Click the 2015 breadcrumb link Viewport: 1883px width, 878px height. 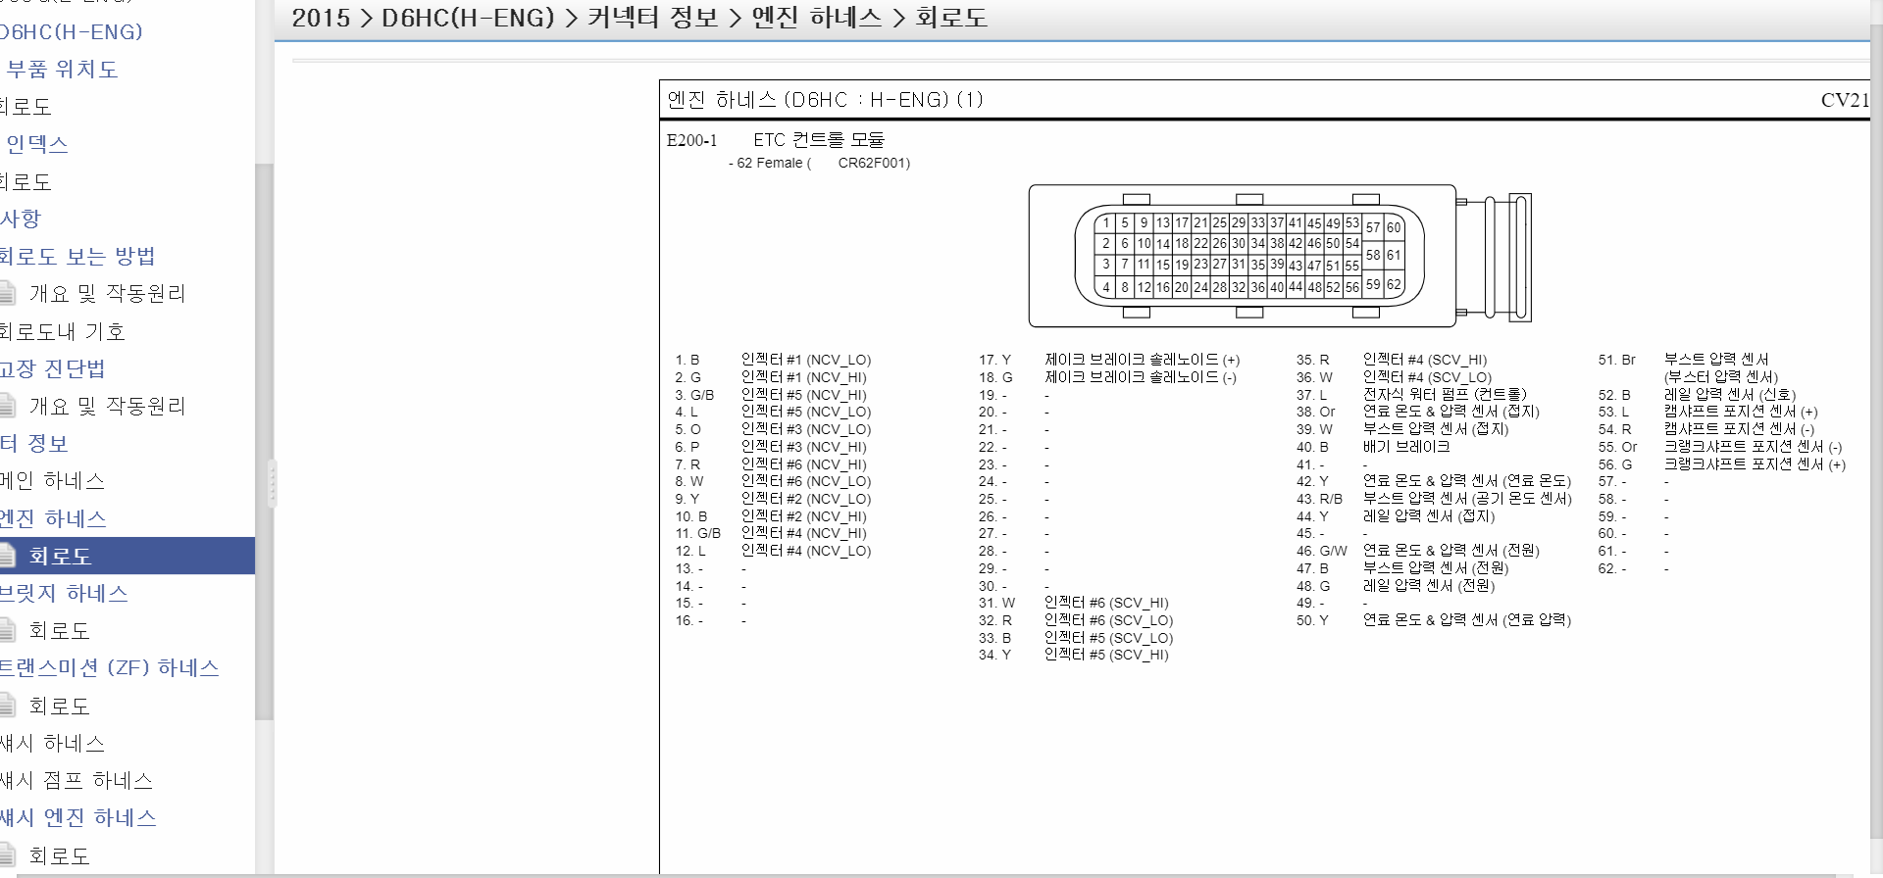click(321, 19)
